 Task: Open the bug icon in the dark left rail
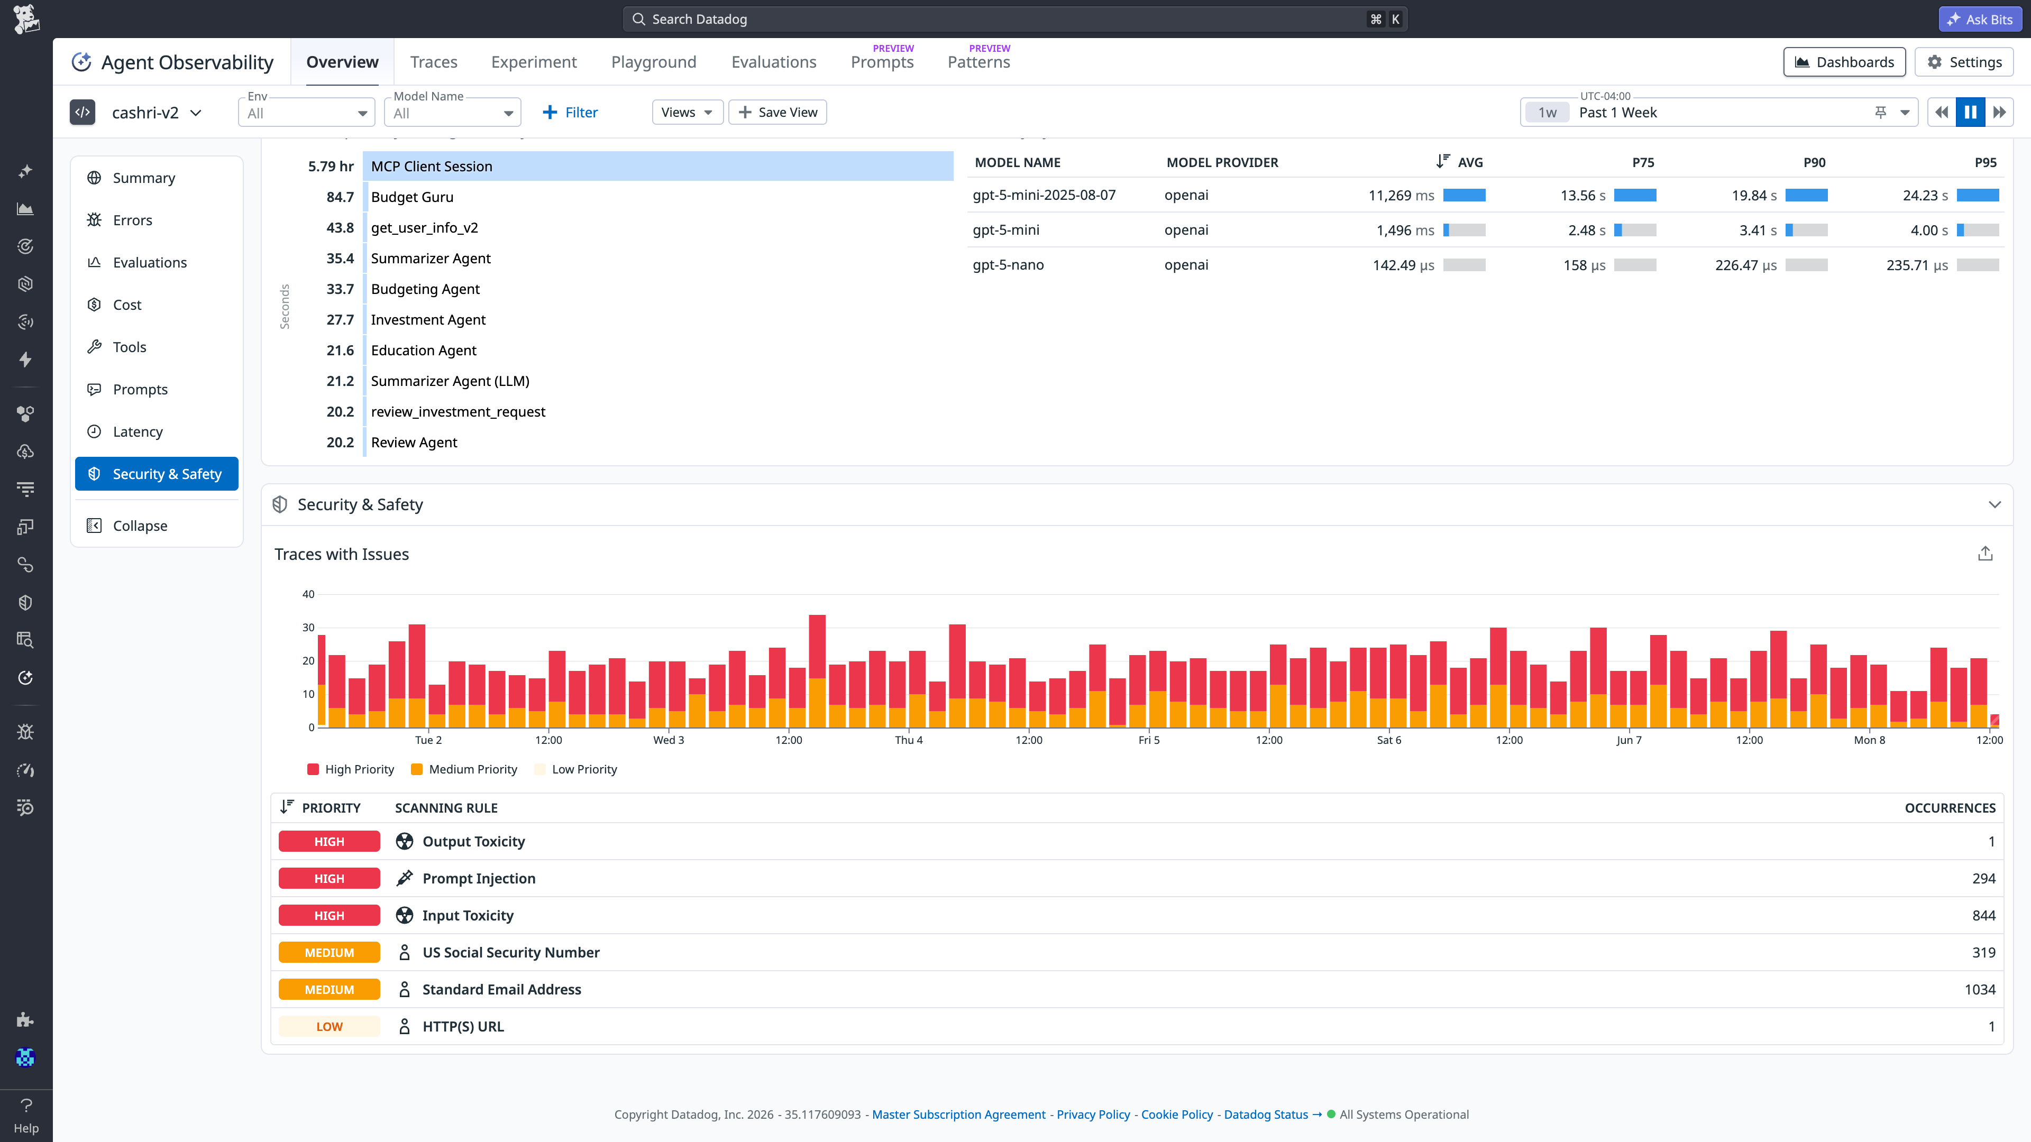tap(25, 732)
